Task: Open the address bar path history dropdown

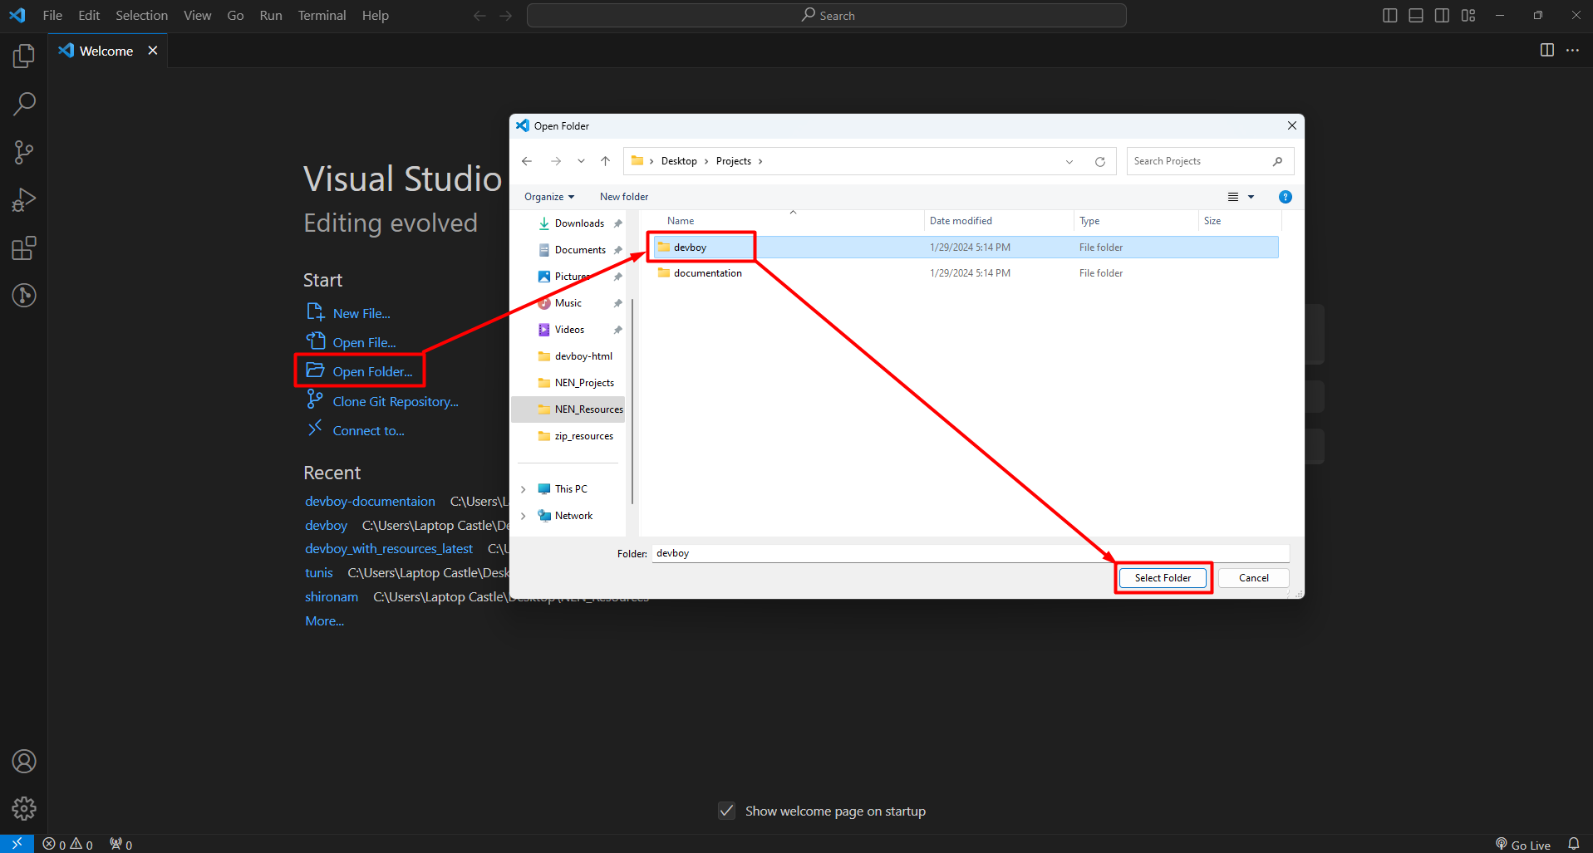Action: [x=1069, y=162]
